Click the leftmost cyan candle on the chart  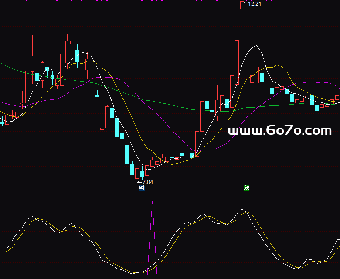(3, 123)
